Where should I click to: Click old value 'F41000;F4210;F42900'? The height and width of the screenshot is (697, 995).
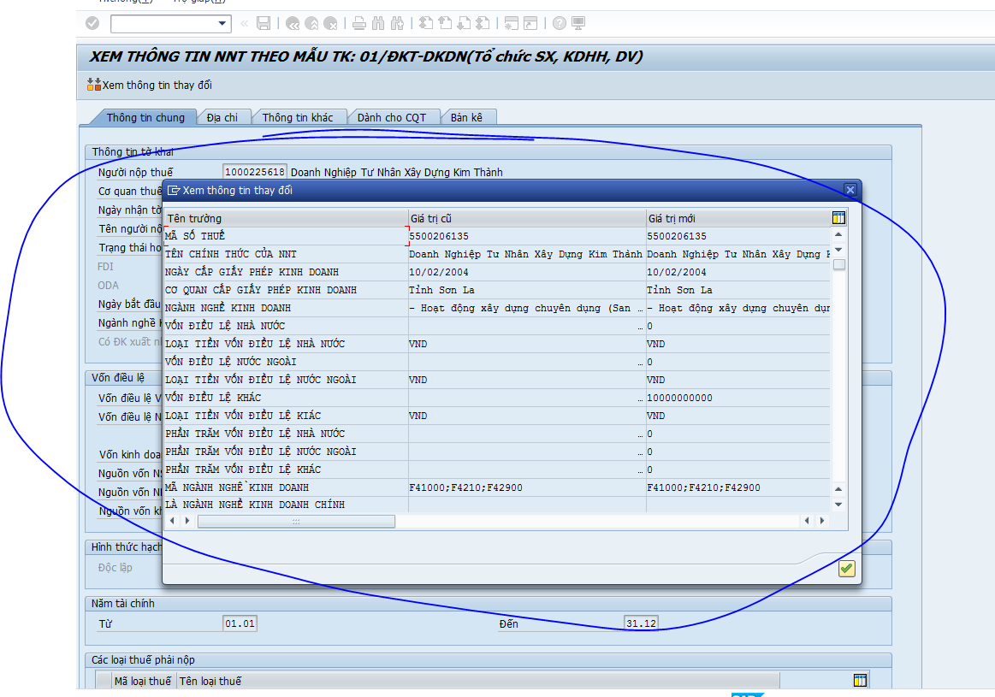[x=527, y=487]
